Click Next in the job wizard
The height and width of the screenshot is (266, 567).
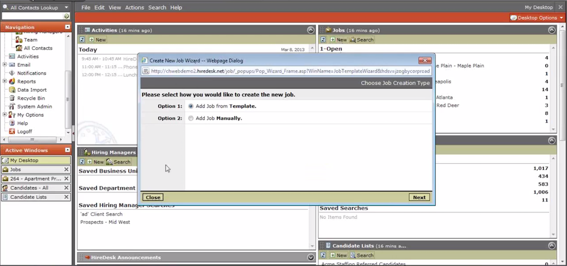point(419,197)
